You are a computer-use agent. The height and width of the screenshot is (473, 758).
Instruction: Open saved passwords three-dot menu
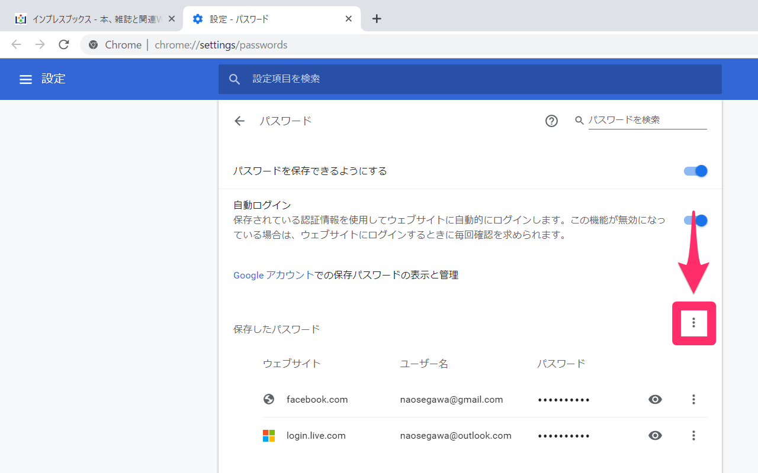tap(693, 323)
